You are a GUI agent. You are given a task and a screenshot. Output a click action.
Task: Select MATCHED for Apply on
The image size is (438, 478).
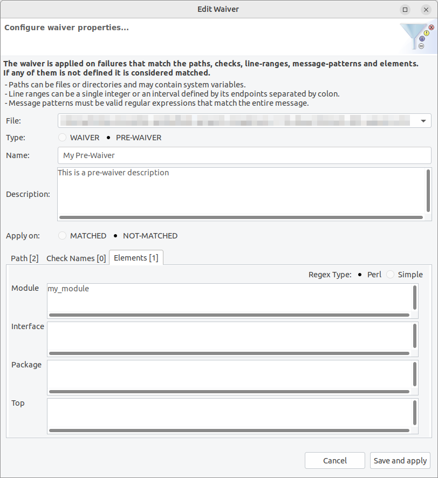pyautogui.click(x=62, y=236)
